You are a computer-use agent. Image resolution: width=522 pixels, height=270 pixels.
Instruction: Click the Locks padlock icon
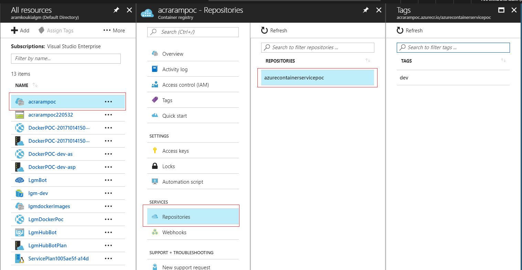click(155, 166)
